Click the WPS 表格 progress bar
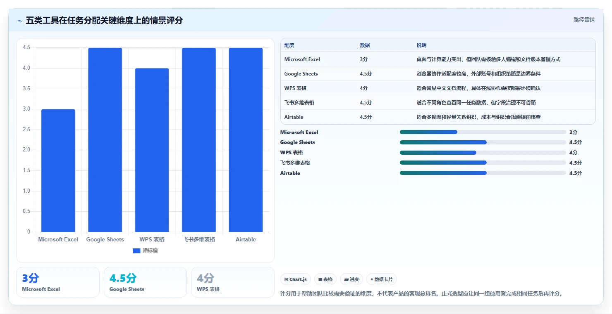The image size is (612, 314). [483, 153]
